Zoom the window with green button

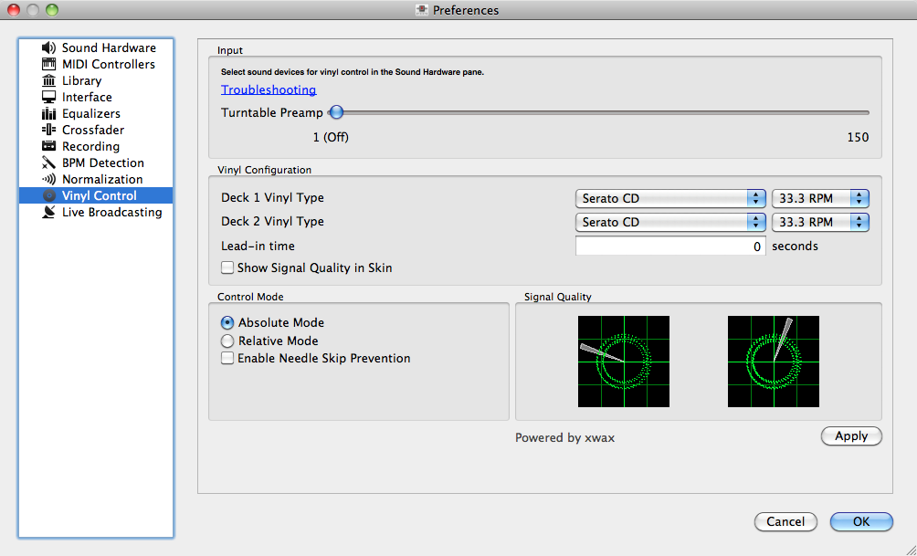point(52,10)
